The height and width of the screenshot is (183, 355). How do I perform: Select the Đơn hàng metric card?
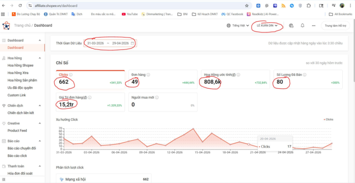(163, 79)
